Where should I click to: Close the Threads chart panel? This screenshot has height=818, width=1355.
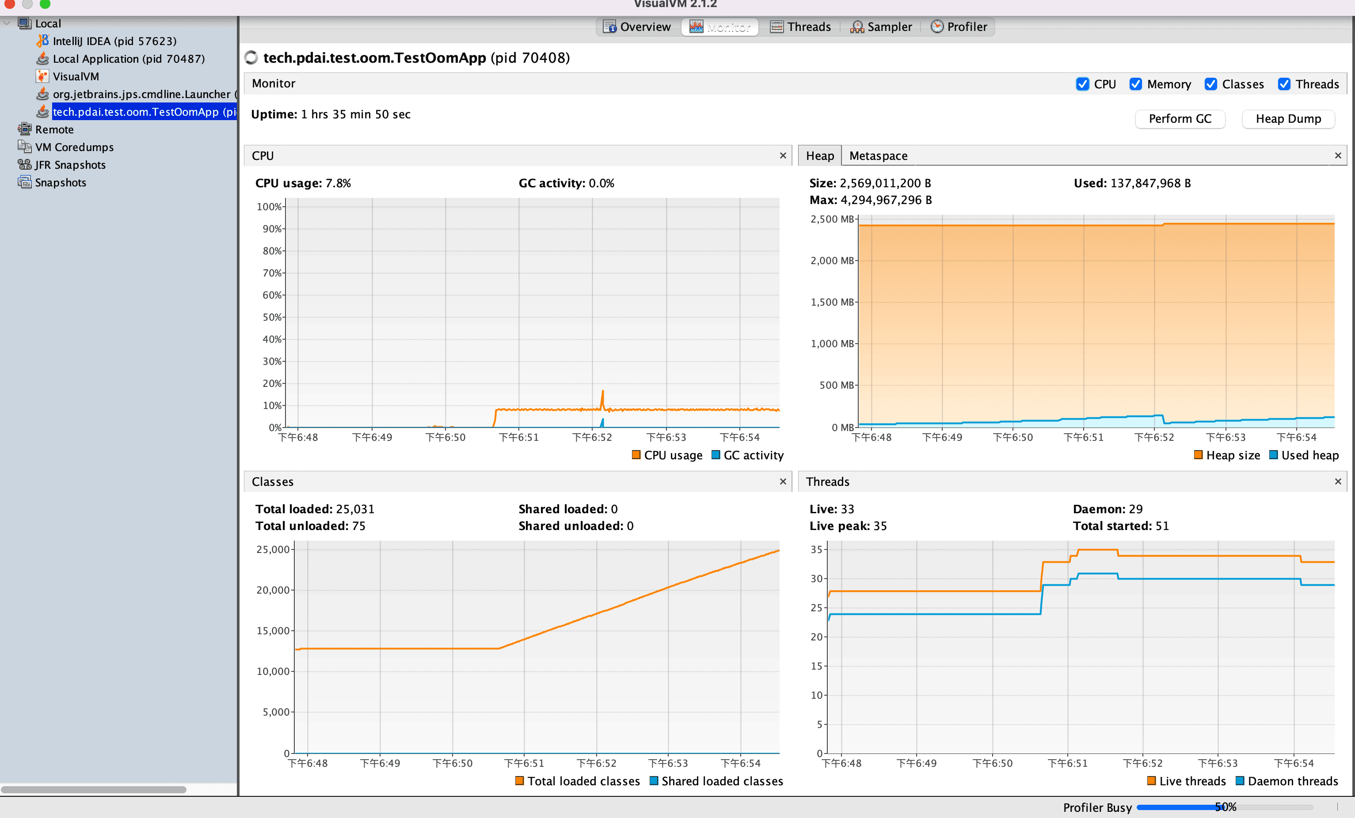click(x=1337, y=481)
